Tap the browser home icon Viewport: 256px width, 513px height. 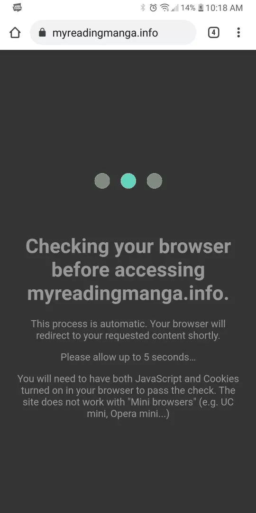click(15, 32)
